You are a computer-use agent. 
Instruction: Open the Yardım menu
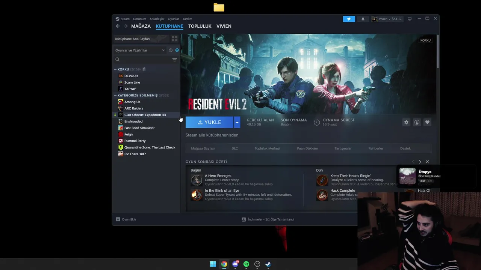pos(187,19)
